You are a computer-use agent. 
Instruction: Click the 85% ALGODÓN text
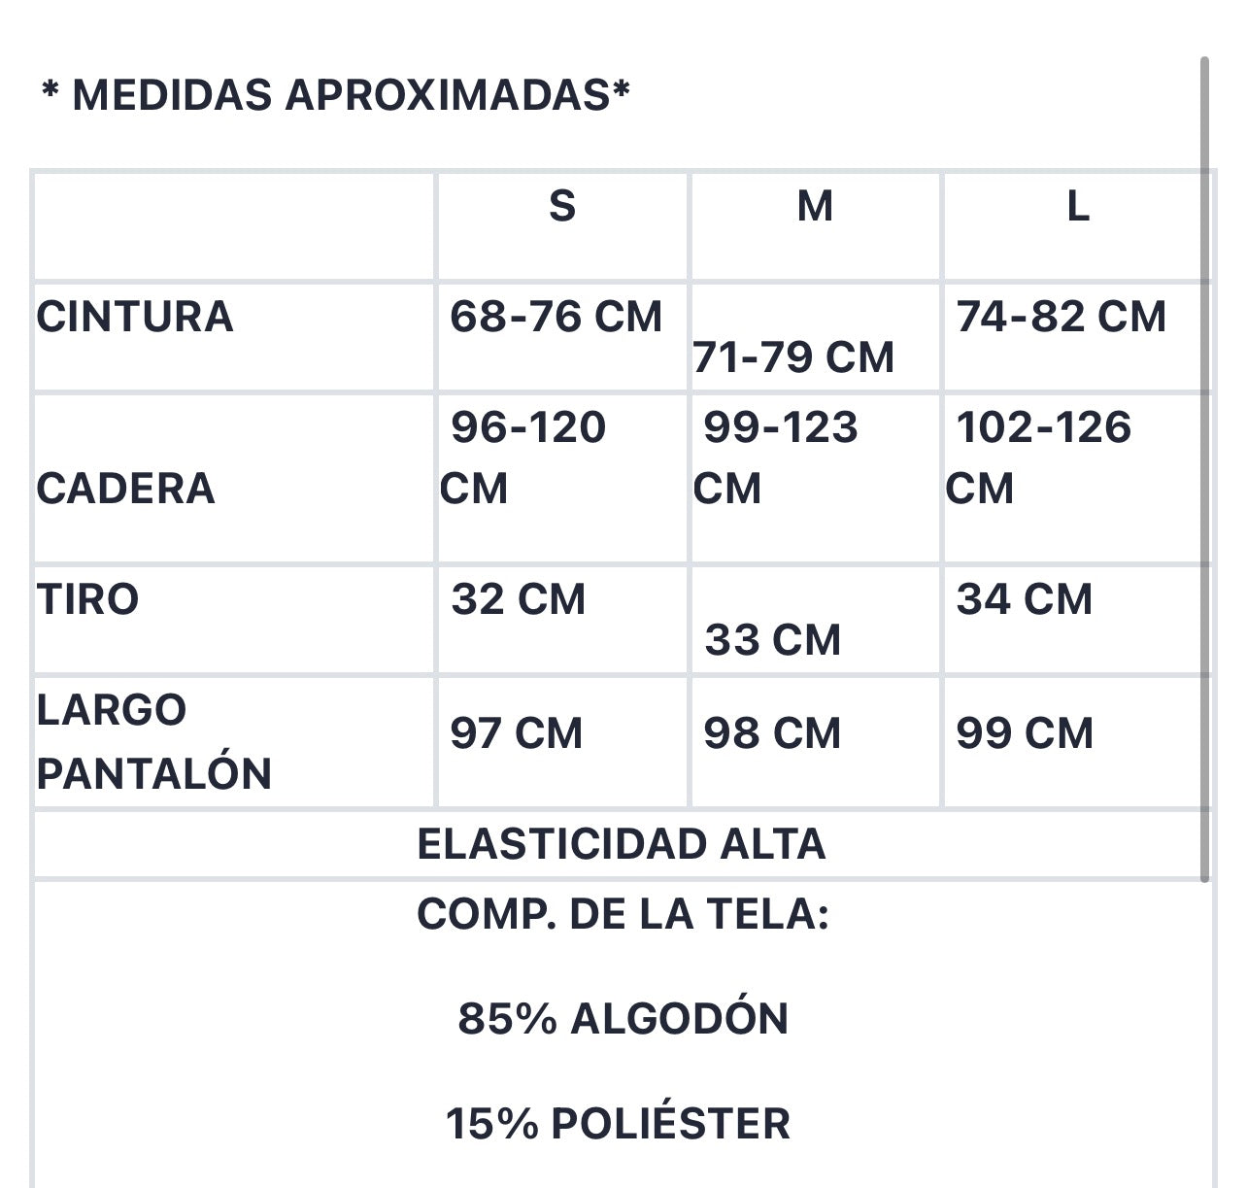(623, 1018)
